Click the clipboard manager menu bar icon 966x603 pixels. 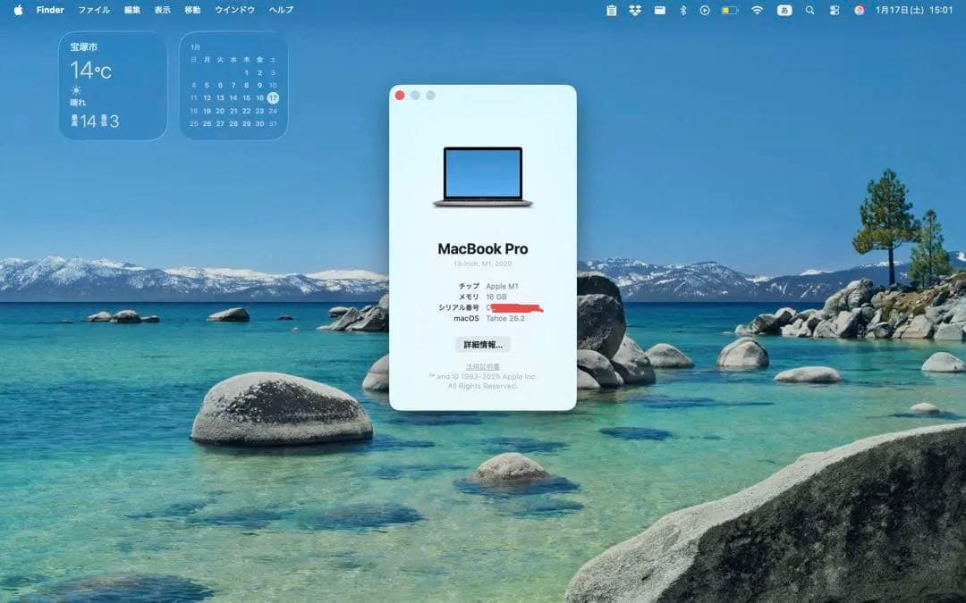612,10
